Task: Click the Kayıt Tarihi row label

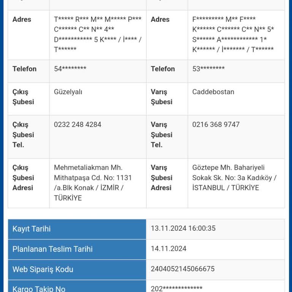Action: [x=32, y=229]
